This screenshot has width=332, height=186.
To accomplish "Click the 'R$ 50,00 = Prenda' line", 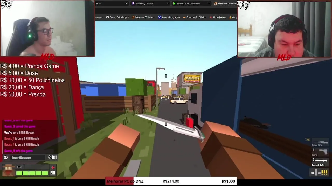I will click(x=23, y=94).
